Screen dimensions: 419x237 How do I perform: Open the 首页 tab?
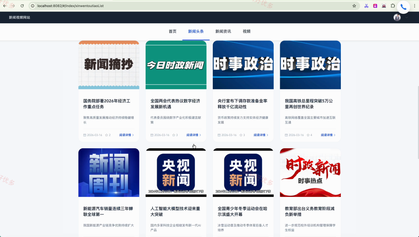click(172, 31)
